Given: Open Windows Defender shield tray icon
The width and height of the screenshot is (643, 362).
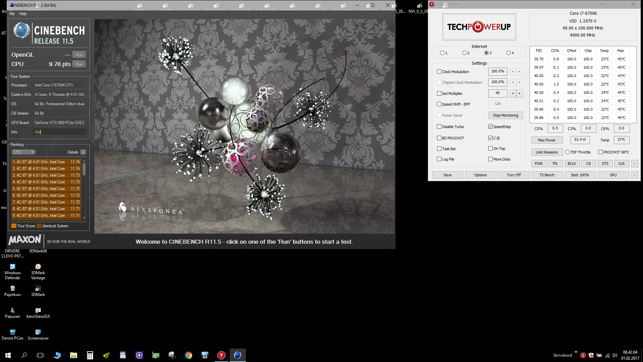Looking at the screenshot, I should pos(591,355).
